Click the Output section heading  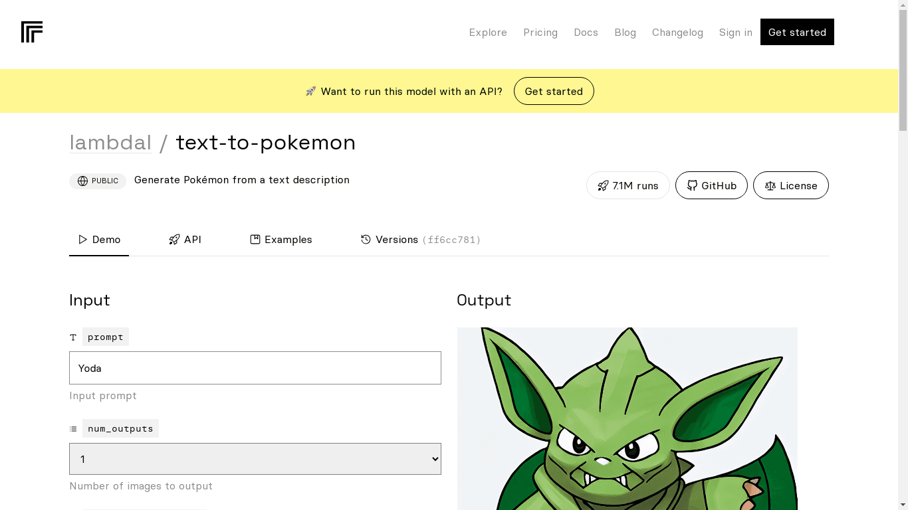tap(484, 300)
